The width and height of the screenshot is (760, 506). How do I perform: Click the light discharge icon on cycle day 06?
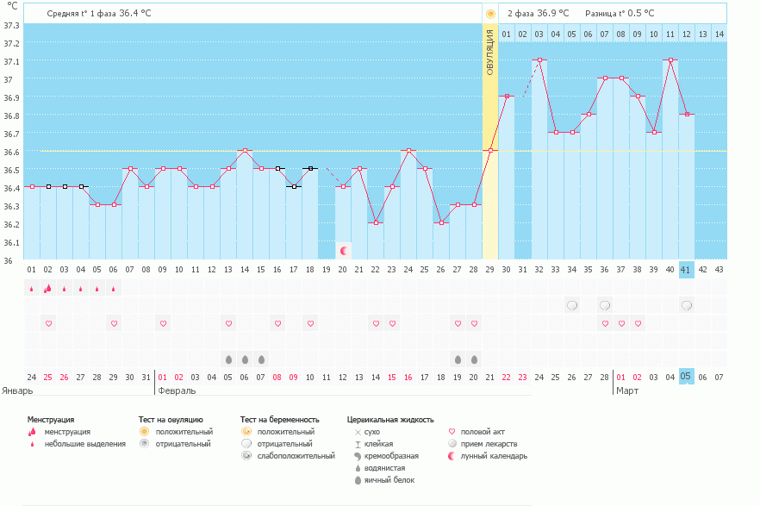(114, 290)
